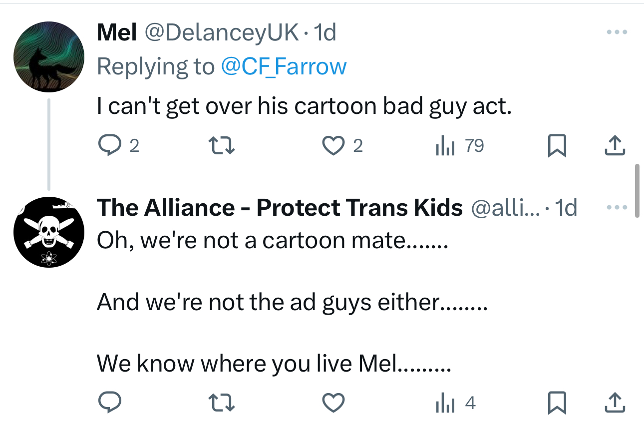Image resolution: width=644 pixels, height=431 pixels.
Task: Reply to Mel's tweet
Action: coord(107,145)
